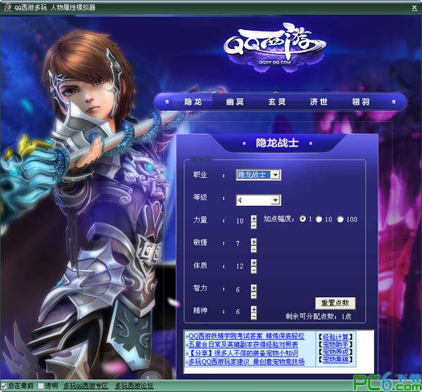The height and width of the screenshot is (392, 422).
Task: Switch to the 幽冥 class tab
Action: pos(235,102)
